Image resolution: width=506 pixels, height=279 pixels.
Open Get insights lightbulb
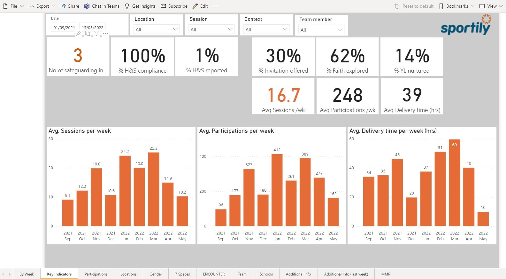[140, 6]
